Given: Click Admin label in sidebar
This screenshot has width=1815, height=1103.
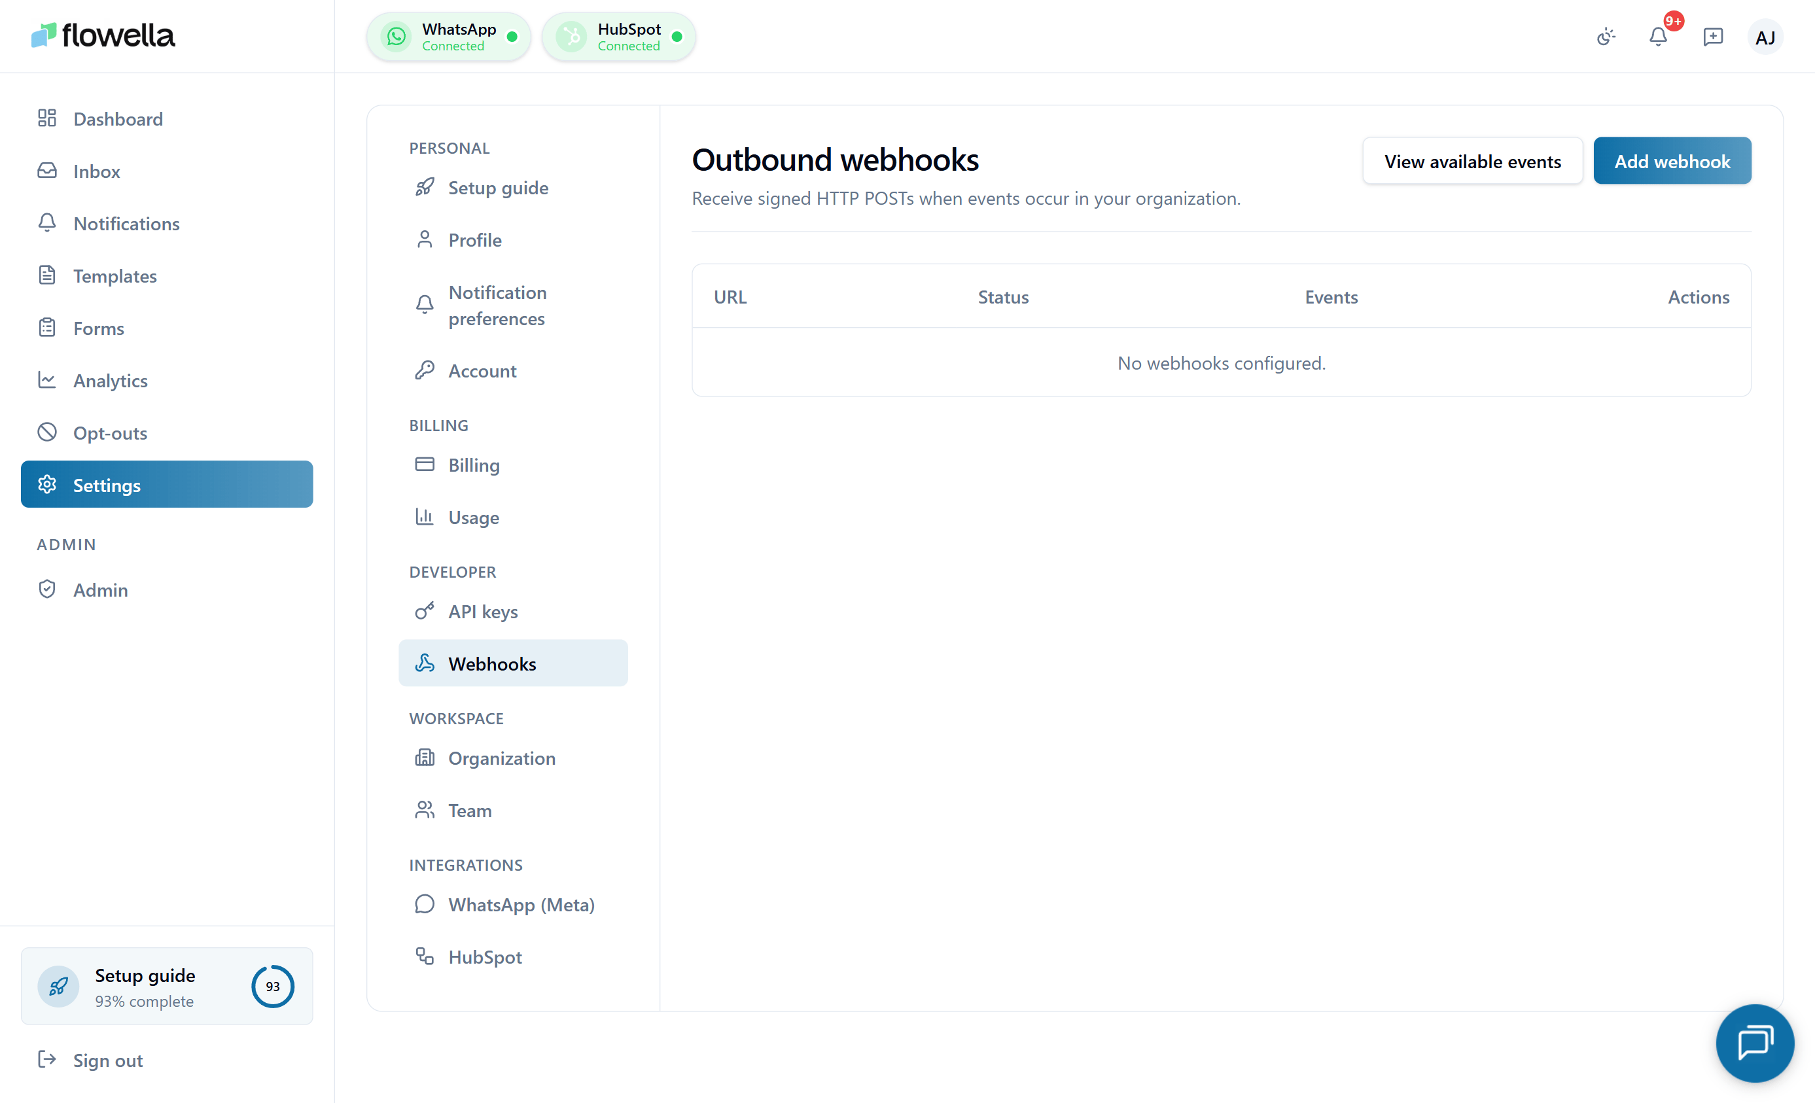Looking at the screenshot, I should coord(100,590).
